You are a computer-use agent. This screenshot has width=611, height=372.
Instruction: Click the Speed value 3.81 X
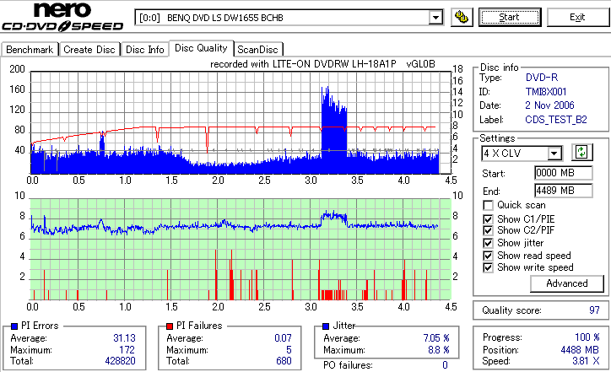586,361
